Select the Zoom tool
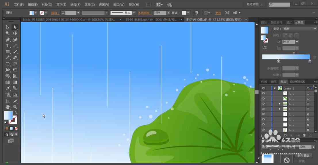This screenshot has height=165, width=318. tap(15, 107)
